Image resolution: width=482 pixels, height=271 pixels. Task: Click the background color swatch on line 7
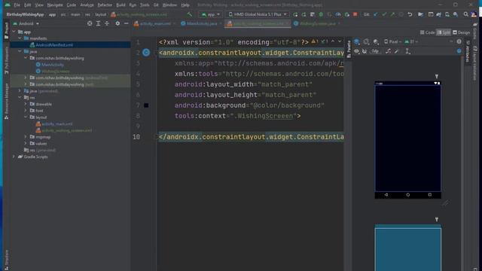click(x=146, y=105)
